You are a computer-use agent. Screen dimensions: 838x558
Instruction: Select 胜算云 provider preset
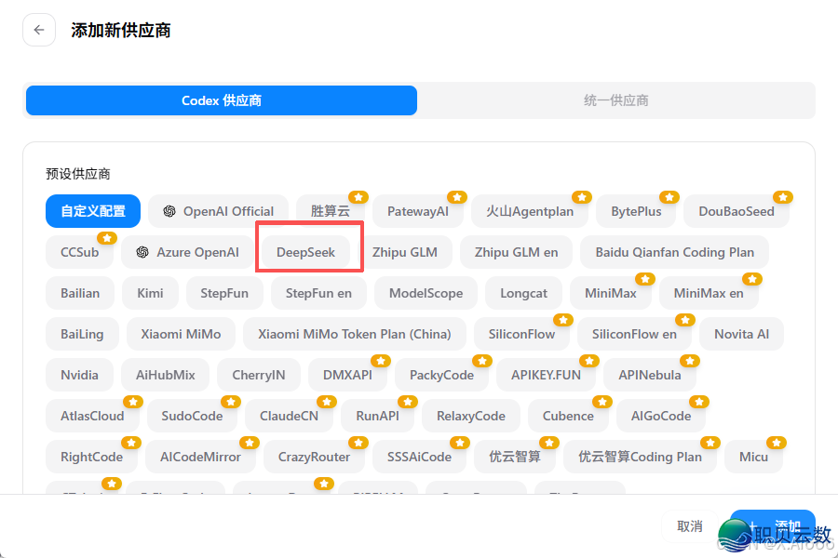click(x=331, y=211)
